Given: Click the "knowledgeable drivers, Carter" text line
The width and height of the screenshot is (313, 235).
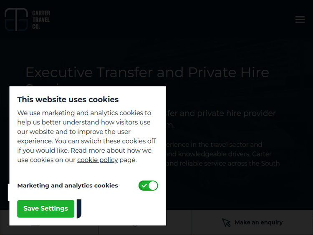Looking at the screenshot, I should click(x=219, y=154).
